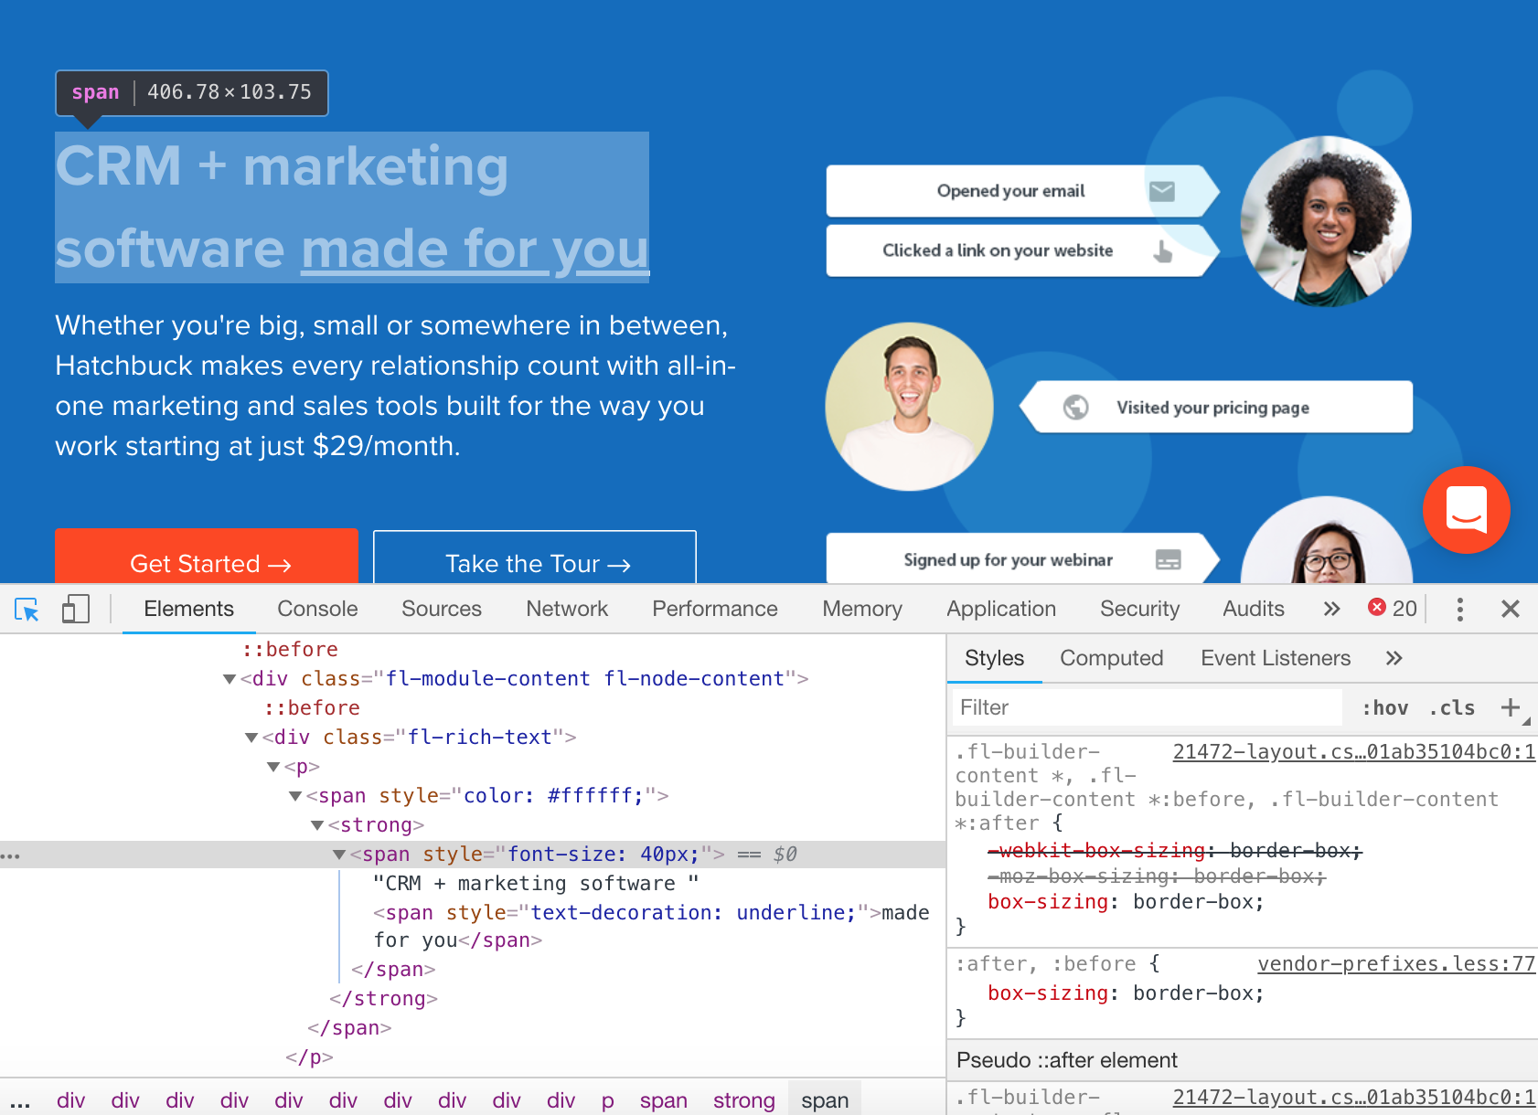1538x1115 pixels.
Task: Switch to the Computed tab
Action: [1111, 658]
